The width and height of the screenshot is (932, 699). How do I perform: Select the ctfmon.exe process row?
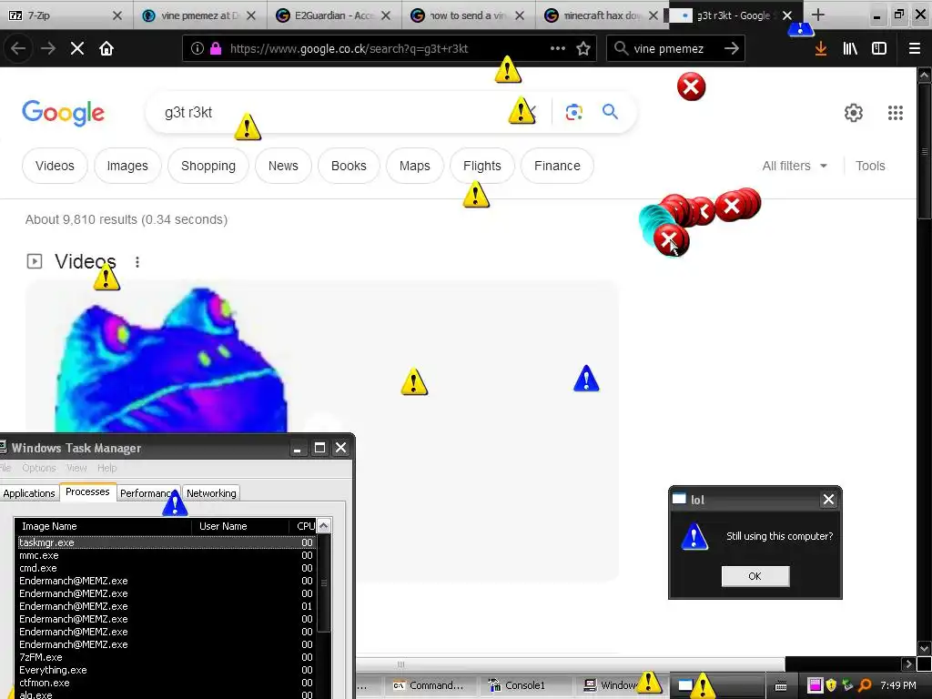pyautogui.click(x=166, y=683)
